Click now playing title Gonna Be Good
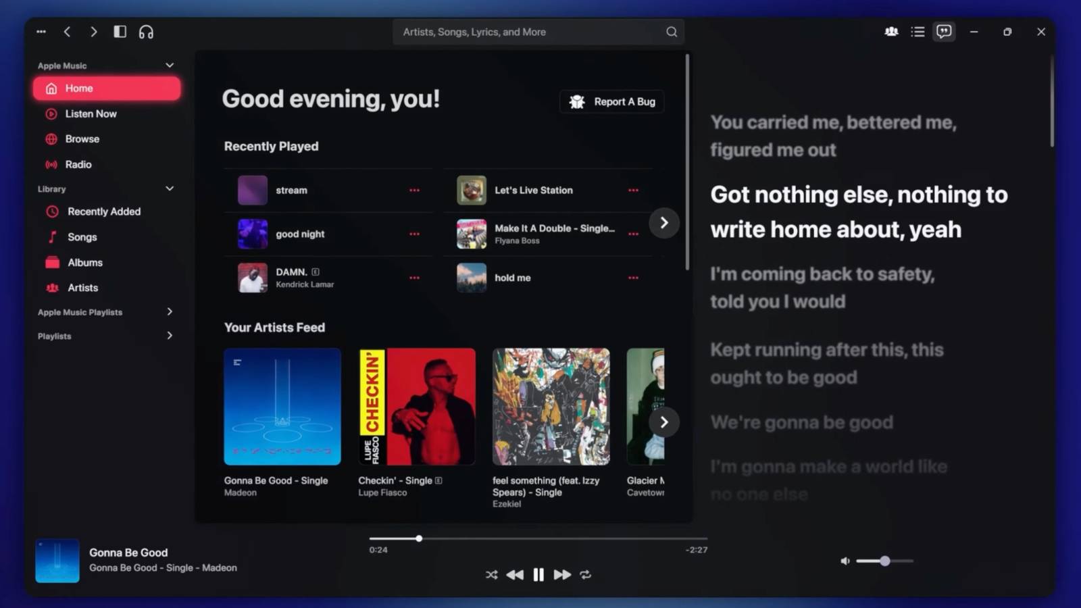The image size is (1081, 608). click(128, 553)
